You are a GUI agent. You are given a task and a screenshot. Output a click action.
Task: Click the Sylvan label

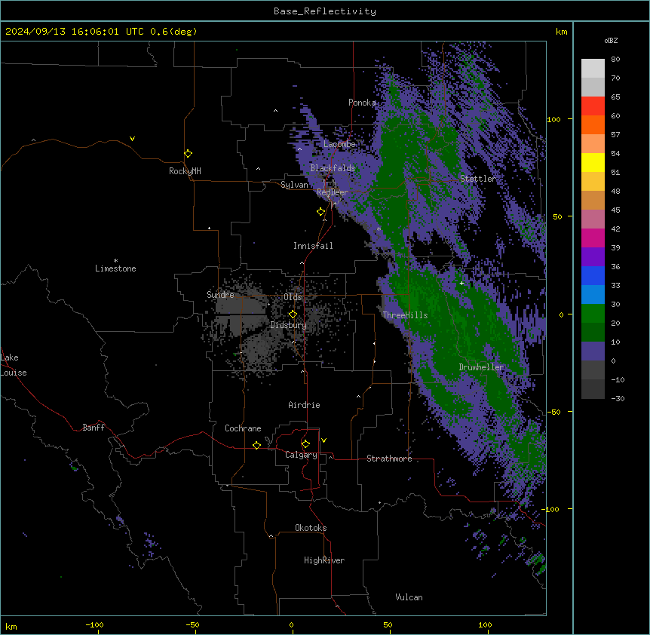pyautogui.click(x=294, y=185)
